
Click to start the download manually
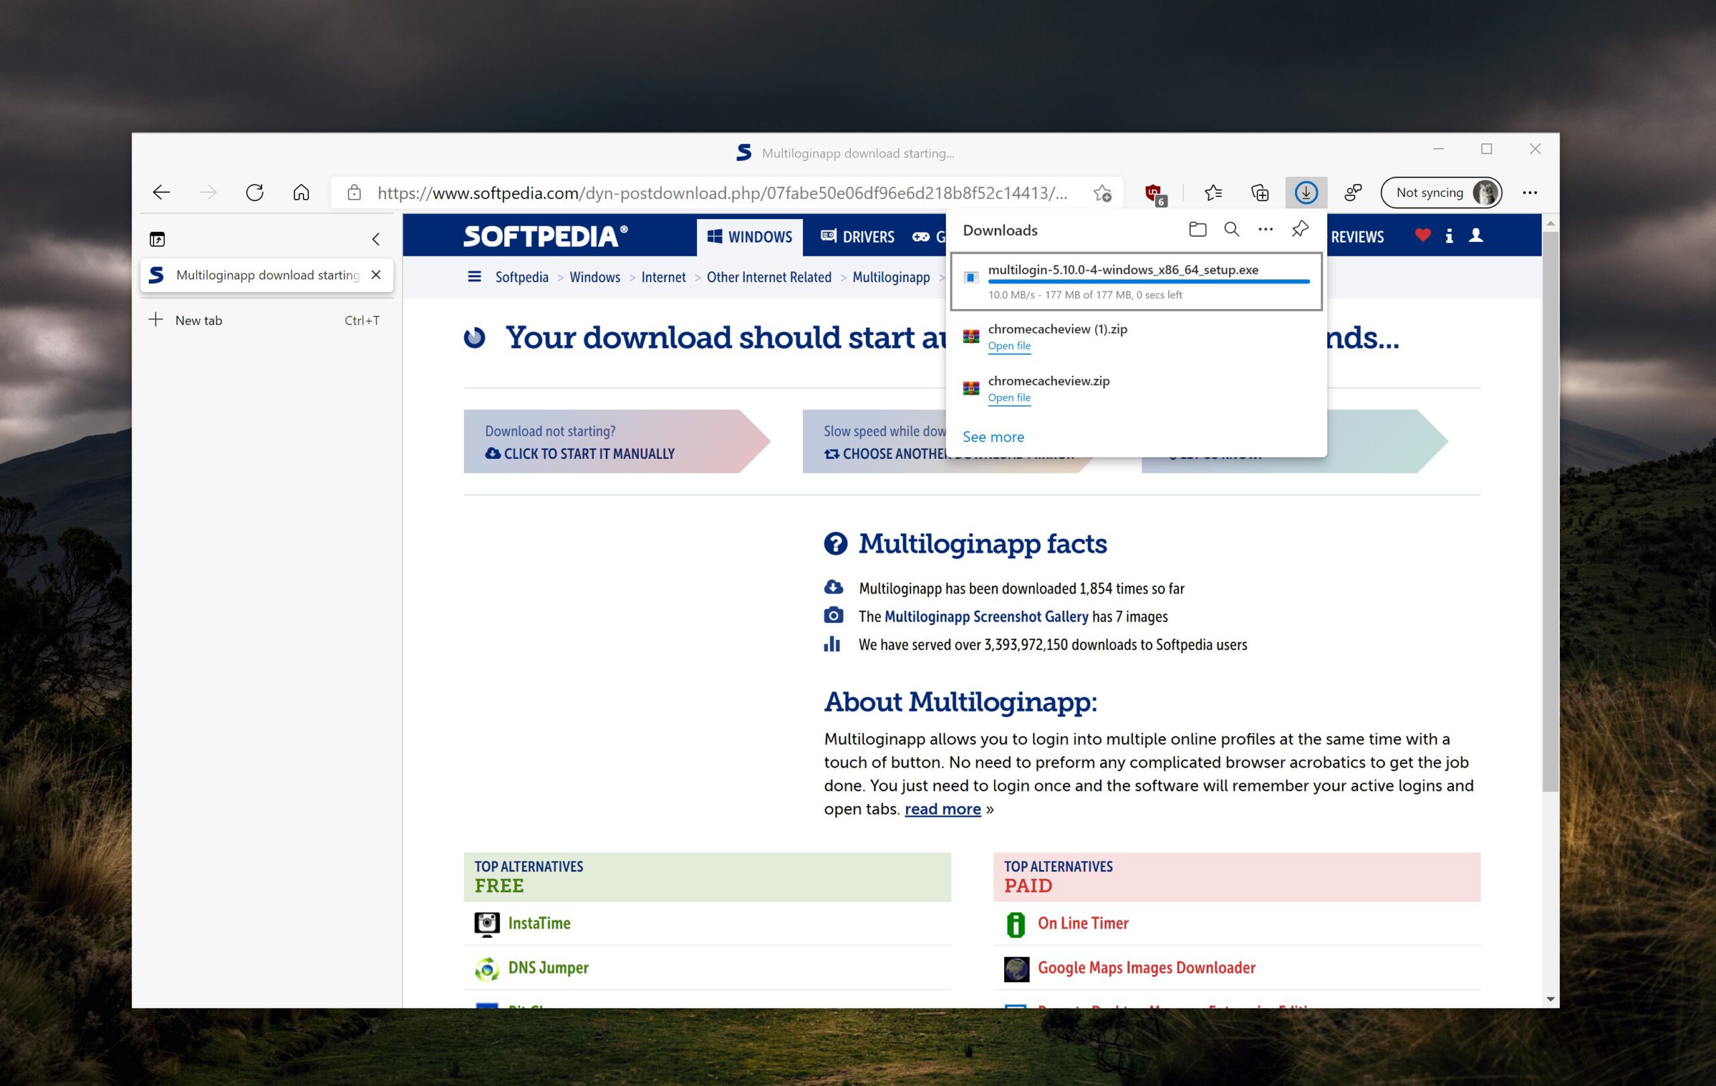[x=579, y=454]
